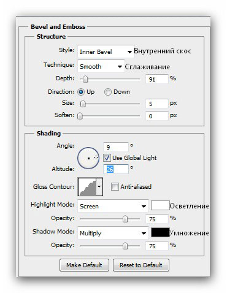Enable the Anti-aliased checkbox
Screen dimensions: 227x293
[115, 186]
